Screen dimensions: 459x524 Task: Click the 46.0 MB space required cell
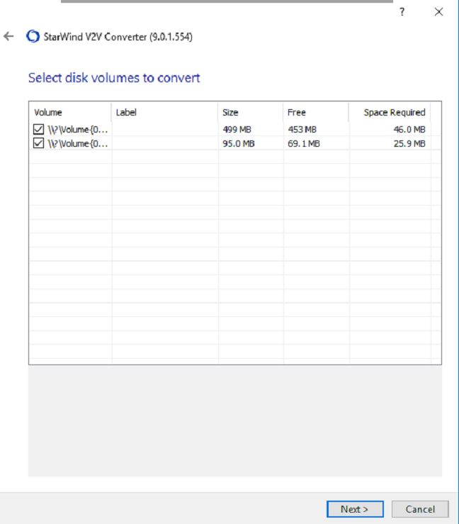pos(409,129)
